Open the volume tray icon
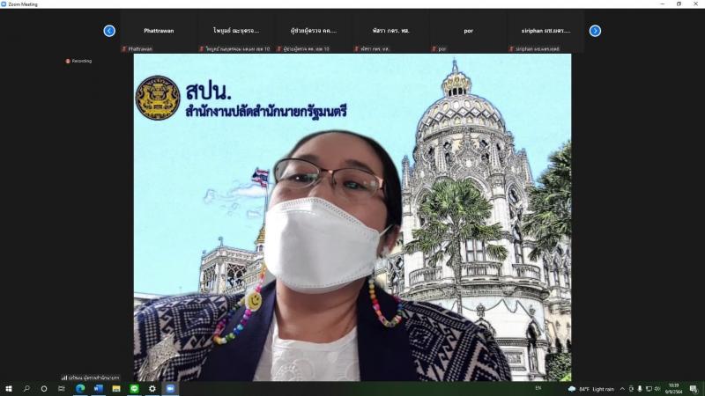The width and height of the screenshot is (705, 396). 657,389
